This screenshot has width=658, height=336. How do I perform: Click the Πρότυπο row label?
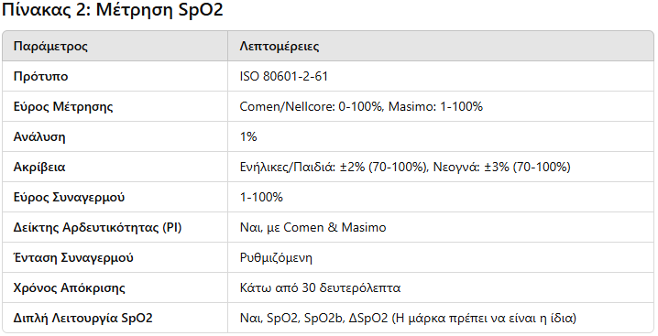point(40,76)
